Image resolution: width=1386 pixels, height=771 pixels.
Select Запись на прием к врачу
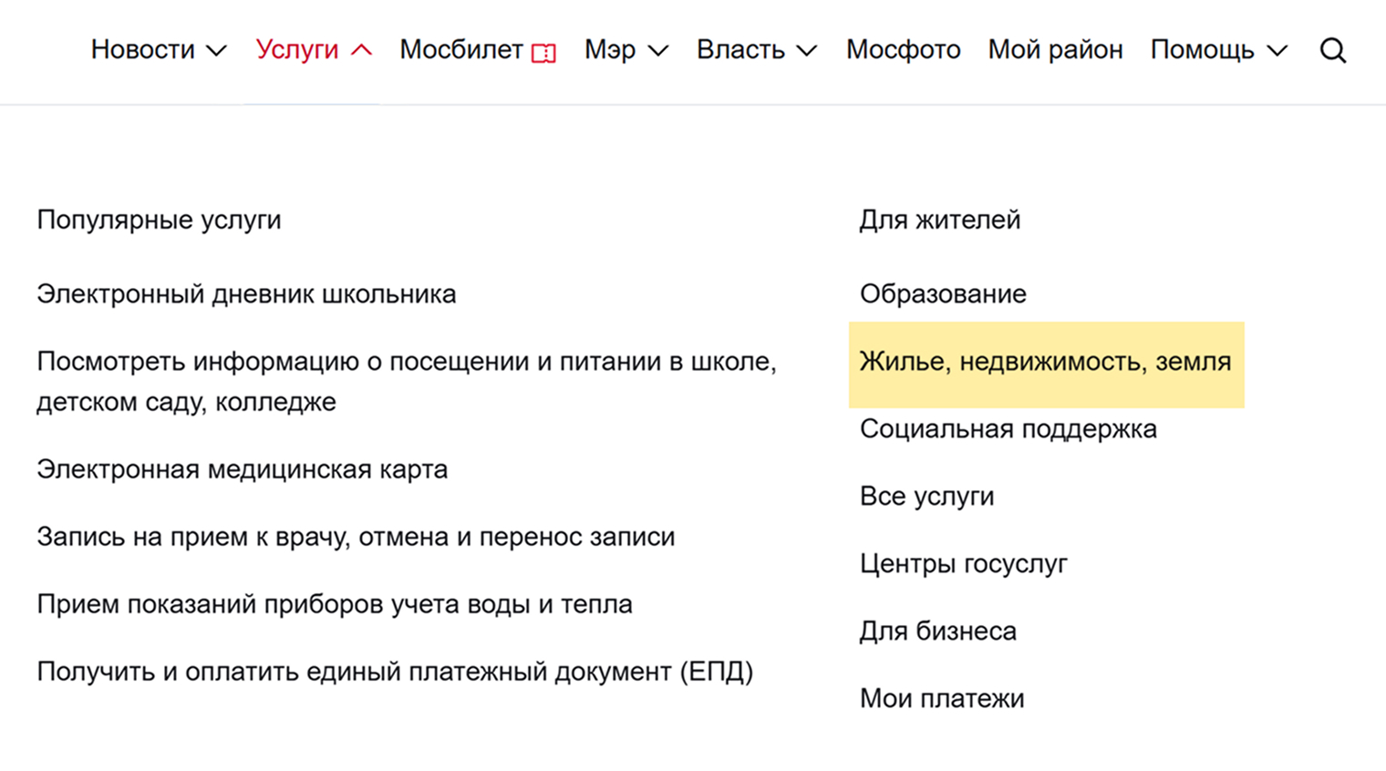pos(356,537)
